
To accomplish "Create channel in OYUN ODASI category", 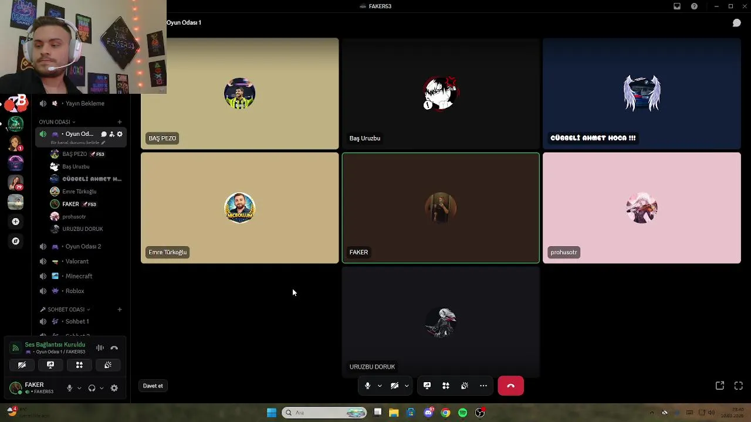I will click(120, 122).
